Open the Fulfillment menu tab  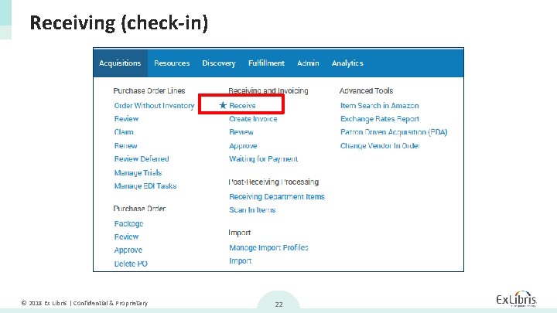click(266, 63)
